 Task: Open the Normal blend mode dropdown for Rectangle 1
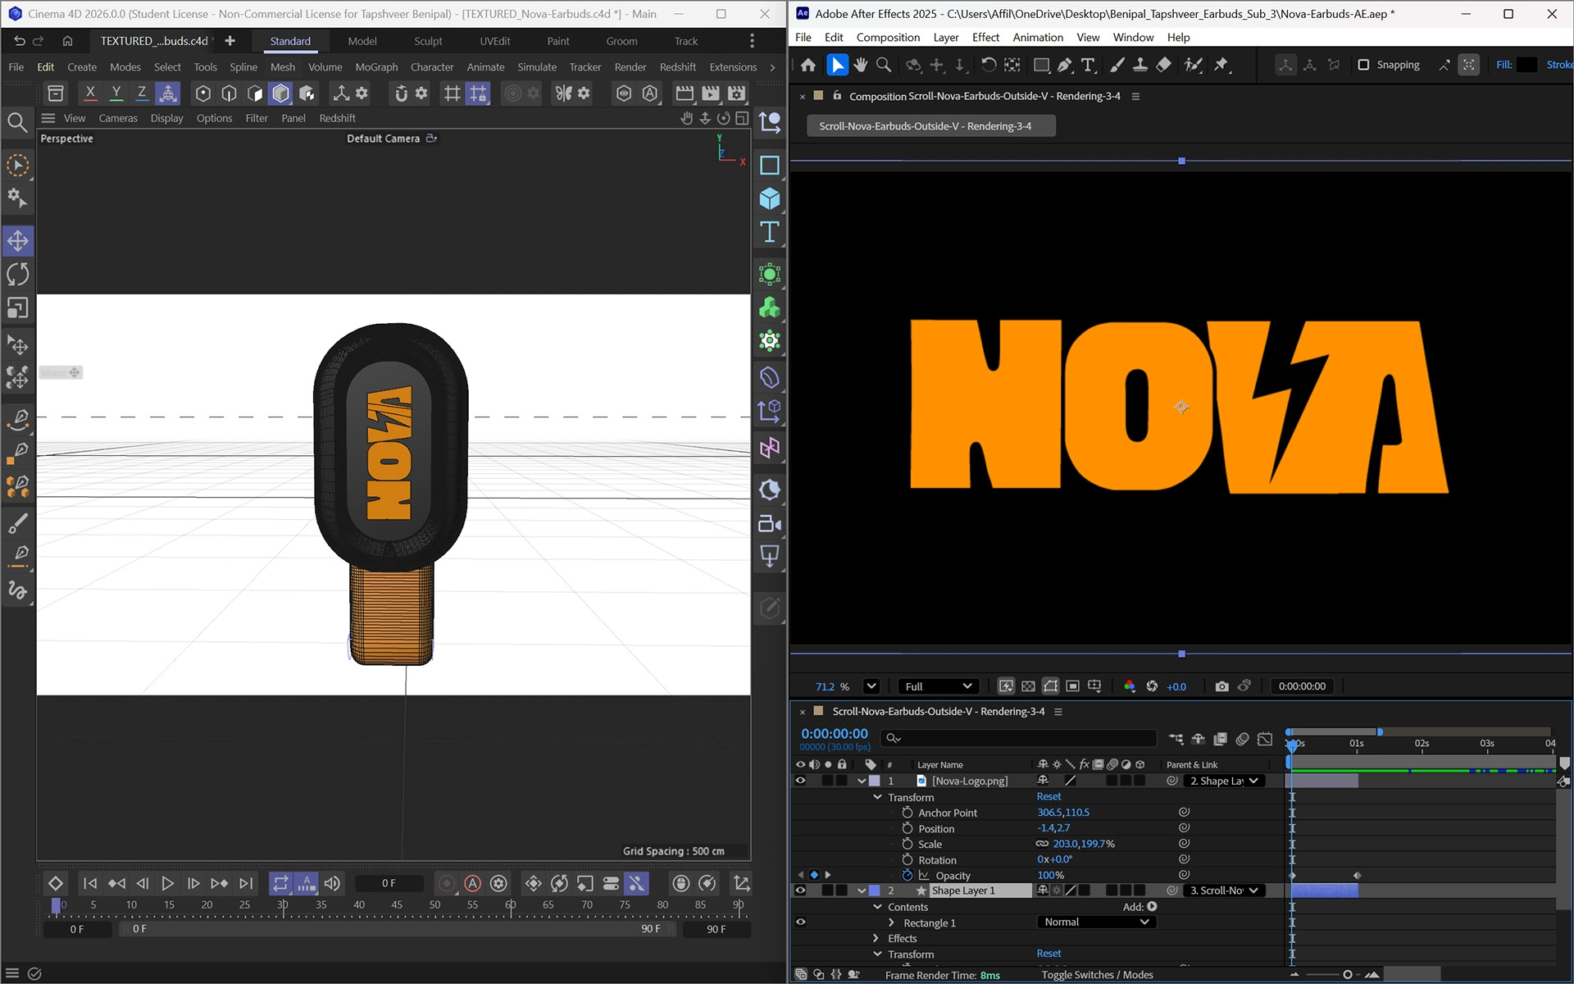(x=1096, y=922)
